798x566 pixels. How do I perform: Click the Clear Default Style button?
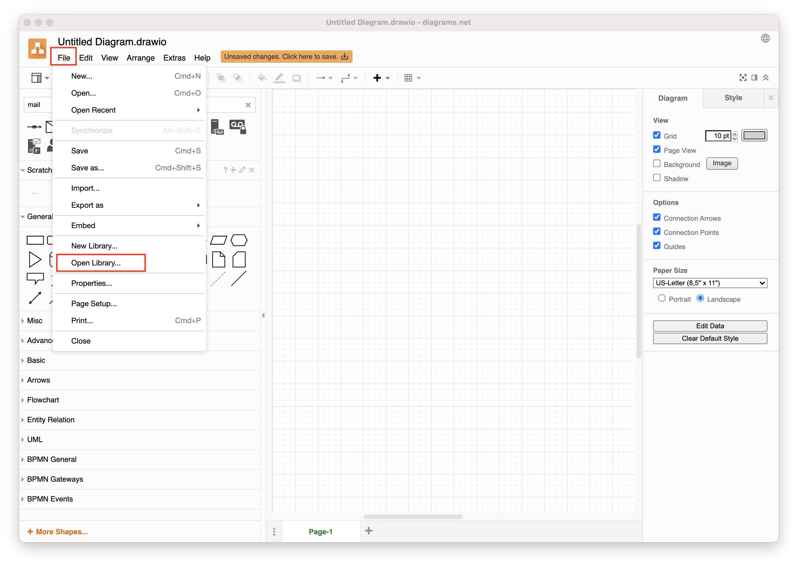tap(710, 338)
